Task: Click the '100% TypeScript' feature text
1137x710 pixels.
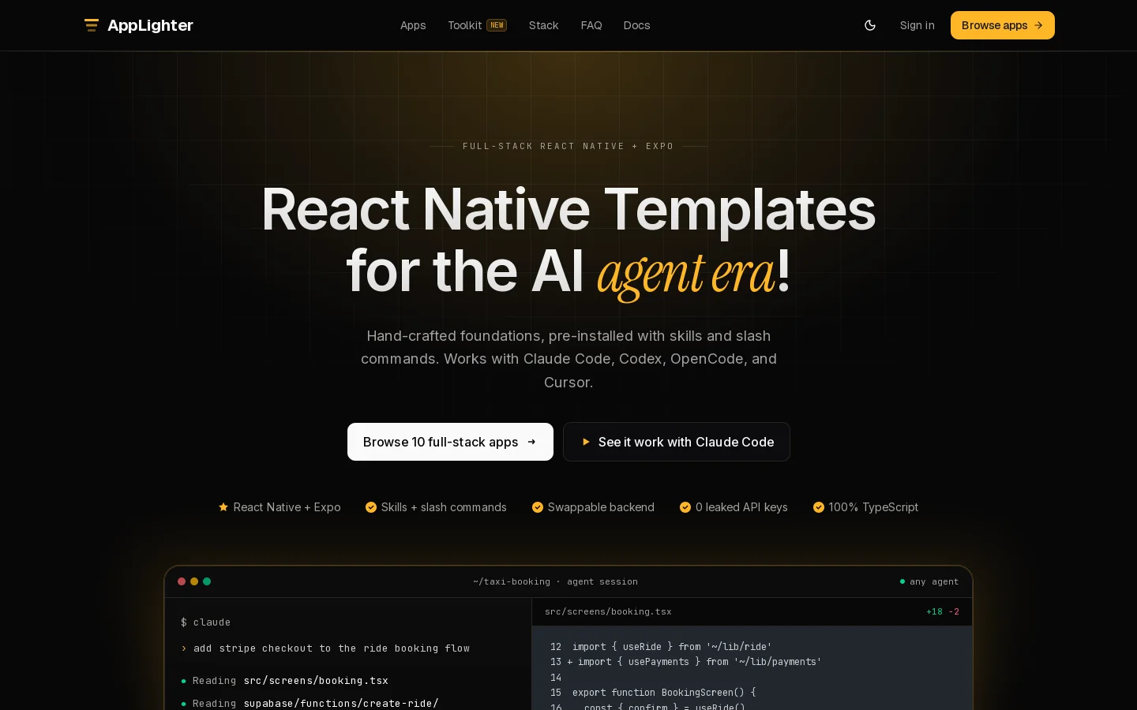Action: tap(873, 507)
